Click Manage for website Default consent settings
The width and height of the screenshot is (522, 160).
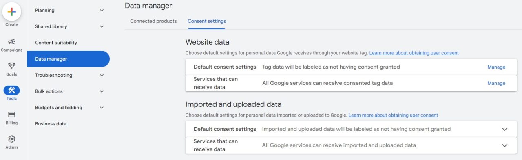(x=496, y=67)
